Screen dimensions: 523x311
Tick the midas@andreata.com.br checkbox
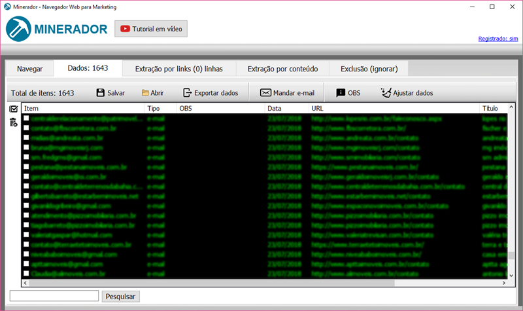click(x=26, y=137)
